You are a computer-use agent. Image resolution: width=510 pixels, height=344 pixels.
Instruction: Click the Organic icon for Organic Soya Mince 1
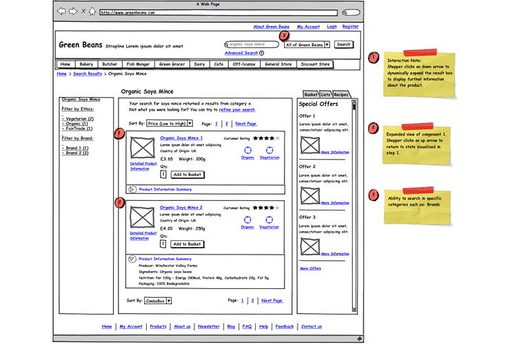point(247,151)
